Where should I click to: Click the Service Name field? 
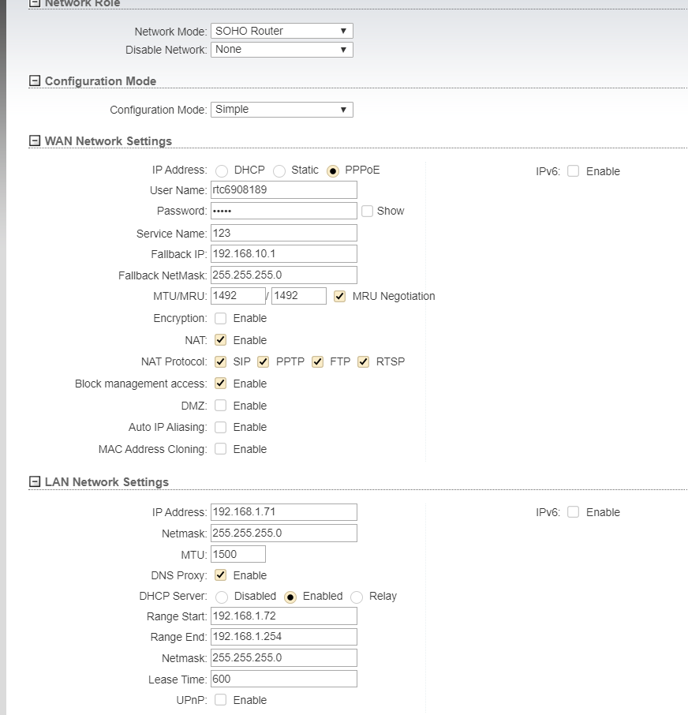coord(283,233)
